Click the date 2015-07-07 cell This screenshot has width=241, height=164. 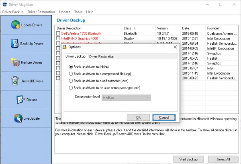coord(190,68)
